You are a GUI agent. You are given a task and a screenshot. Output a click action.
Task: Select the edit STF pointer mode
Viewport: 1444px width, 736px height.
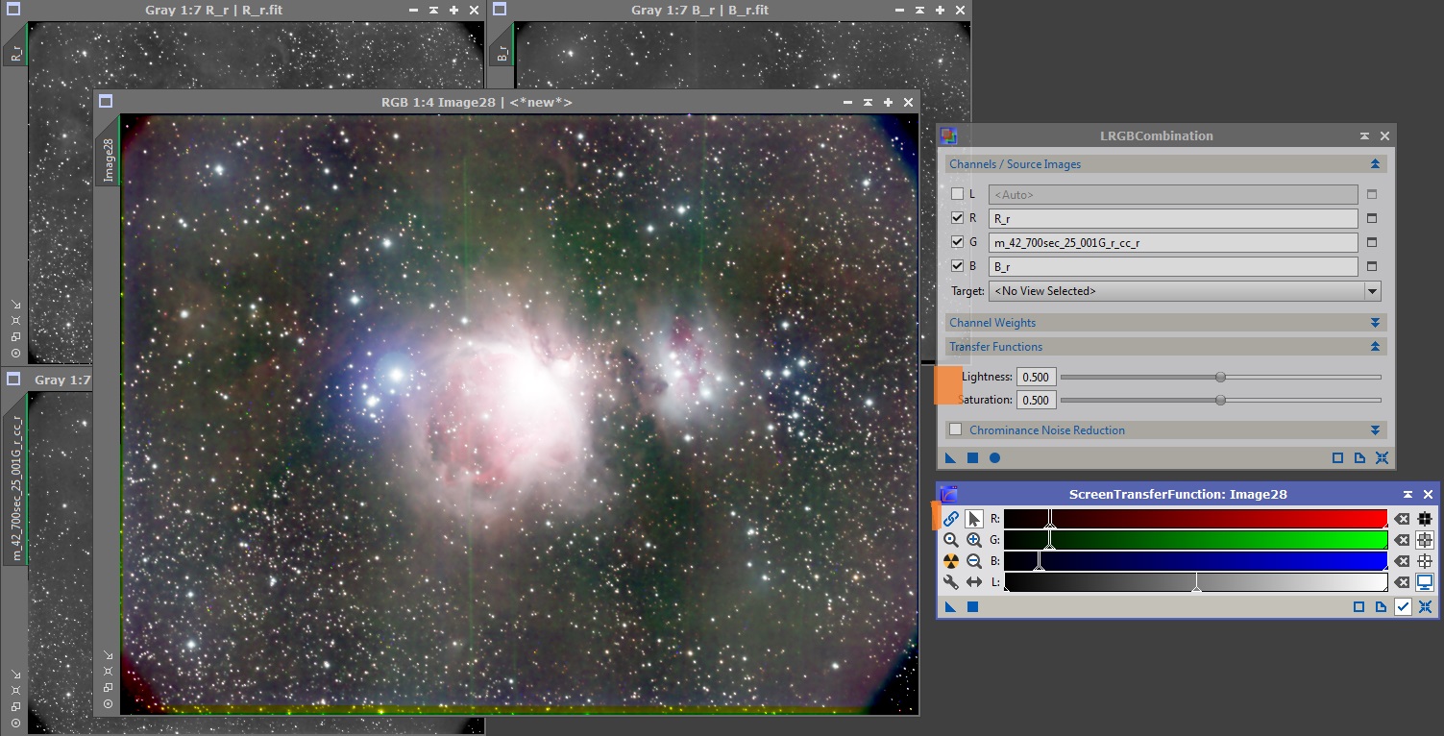(974, 519)
